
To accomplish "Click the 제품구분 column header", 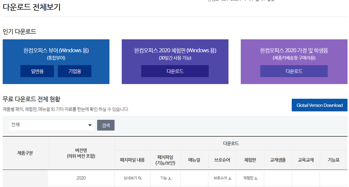I will [x=25, y=153].
